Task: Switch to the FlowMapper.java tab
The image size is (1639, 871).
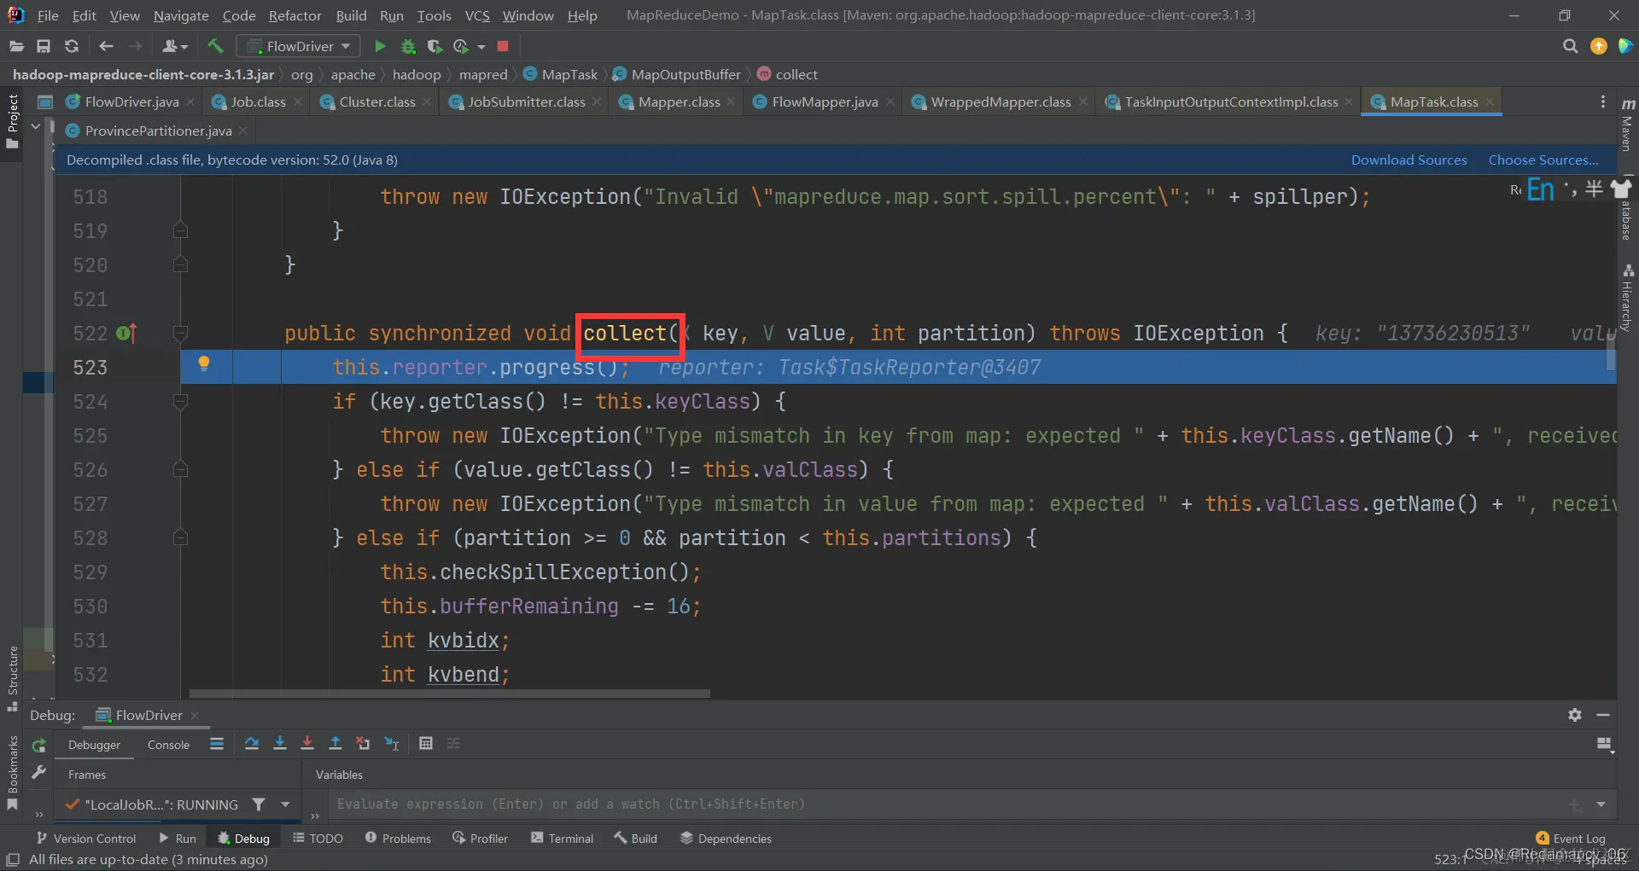Action: pos(825,102)
